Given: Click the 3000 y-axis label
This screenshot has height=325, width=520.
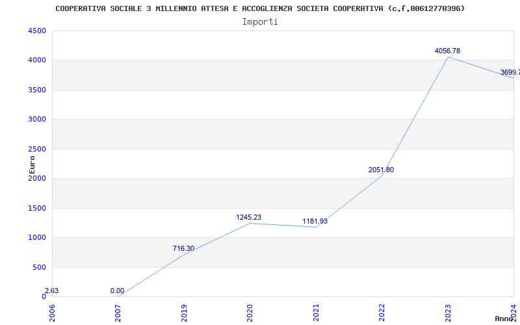Looking at the screenshot, I should tap(37, 120).
